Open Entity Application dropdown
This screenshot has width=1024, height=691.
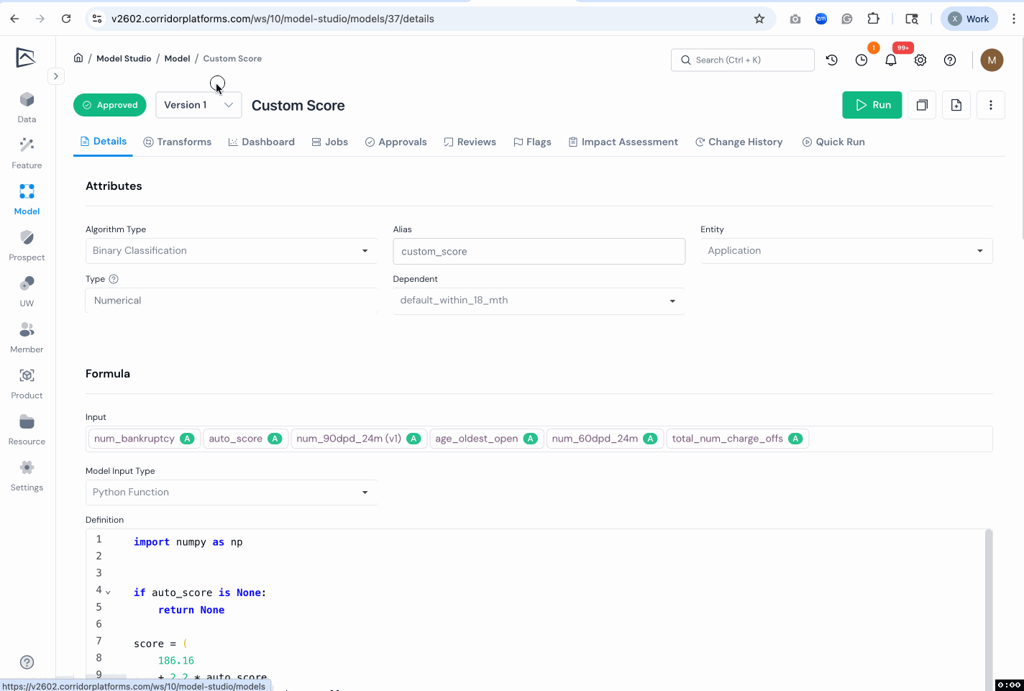tap(846, 251)
